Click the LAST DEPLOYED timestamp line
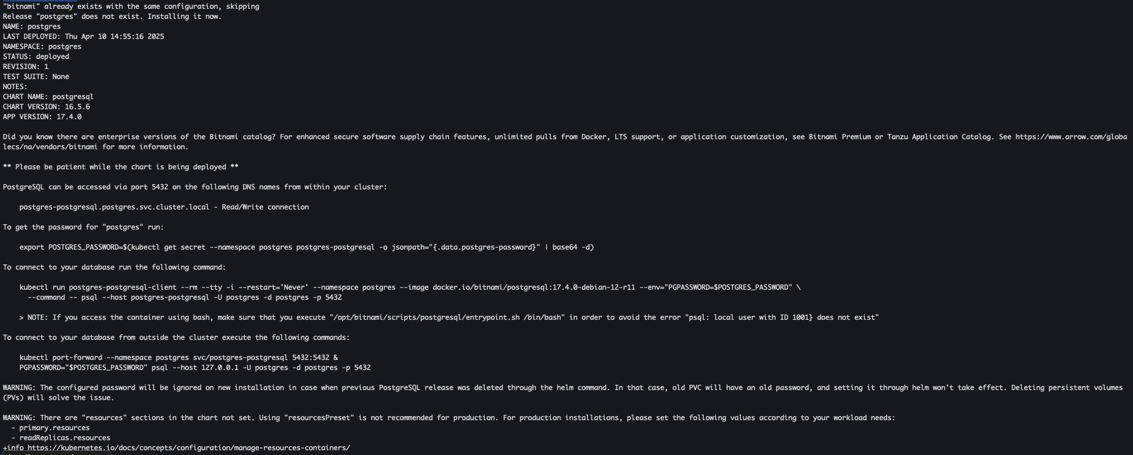The width and height of the screenshot is (1133, 455). click(x=83, y=37)
